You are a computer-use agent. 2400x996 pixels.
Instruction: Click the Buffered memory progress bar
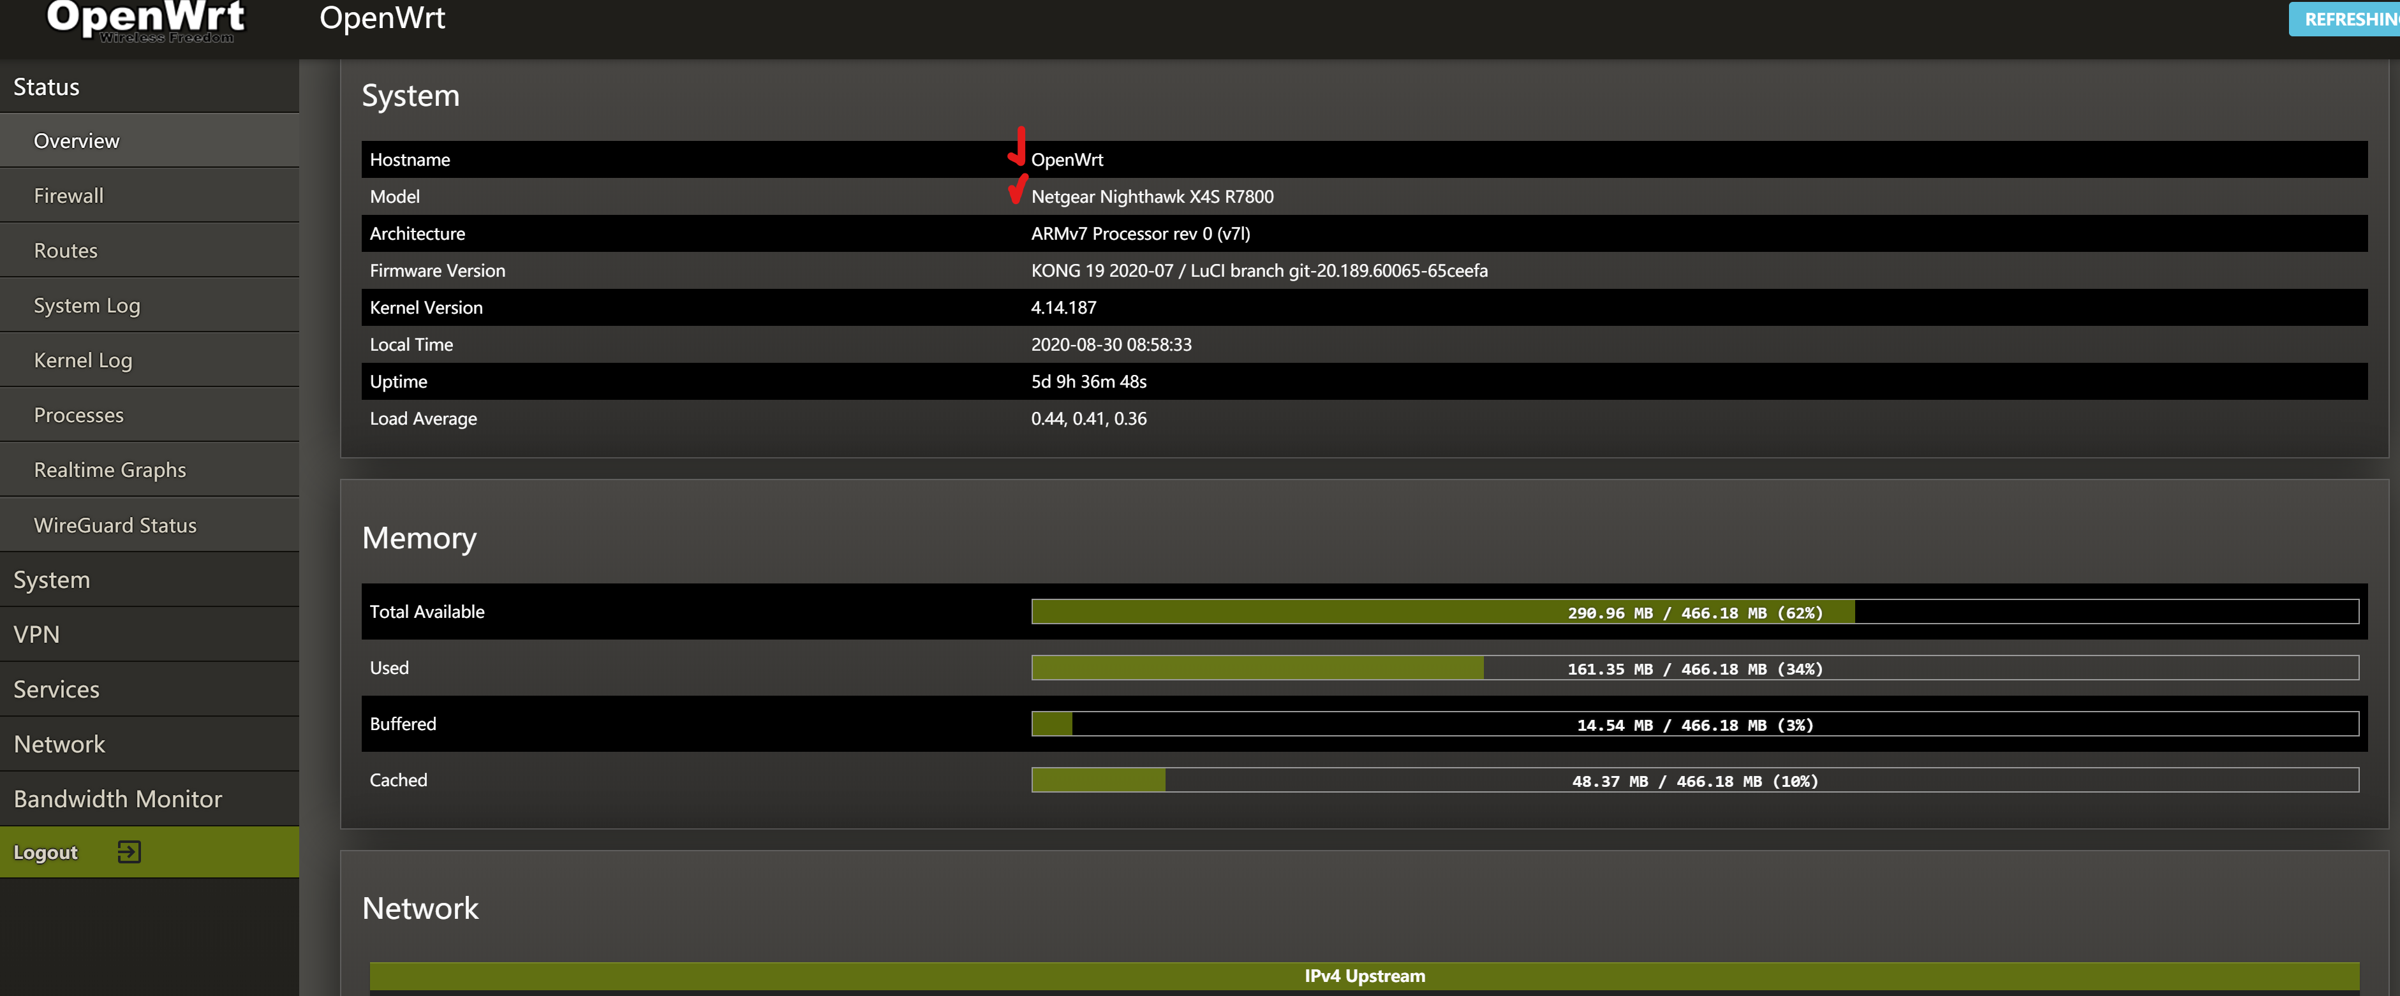point(1694,724)
